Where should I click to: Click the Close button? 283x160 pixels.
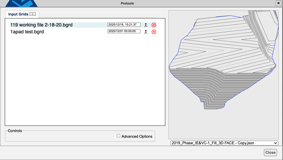(270, 153)
